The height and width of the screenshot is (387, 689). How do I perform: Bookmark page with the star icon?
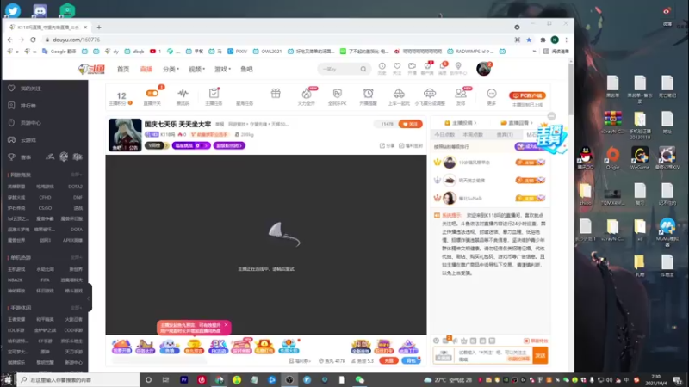click(x=529, y=40)
